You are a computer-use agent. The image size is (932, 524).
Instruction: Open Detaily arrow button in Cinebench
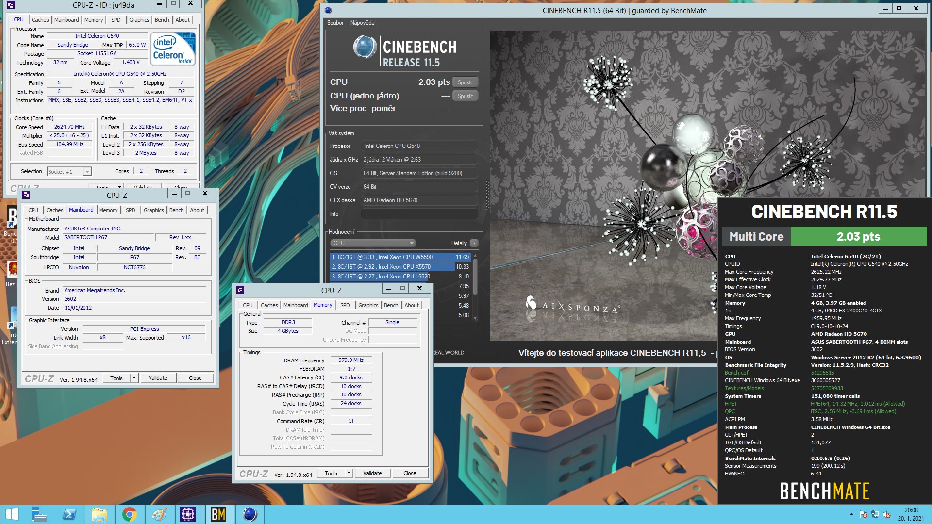[x=474, y=243]
